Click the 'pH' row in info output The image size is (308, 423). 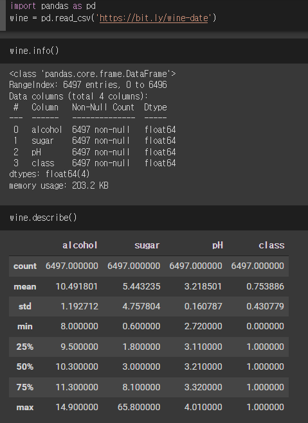point(95,152)
